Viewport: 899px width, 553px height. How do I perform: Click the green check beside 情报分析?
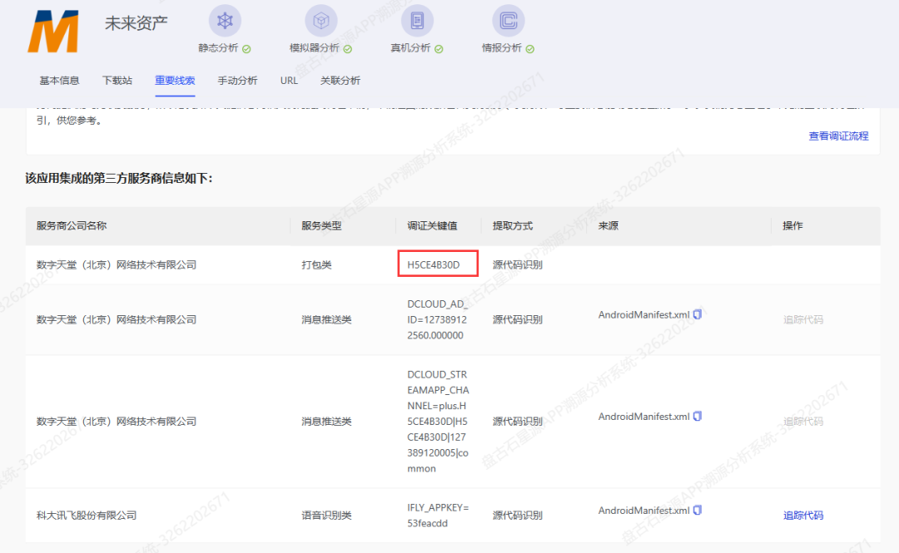[529, 49]
